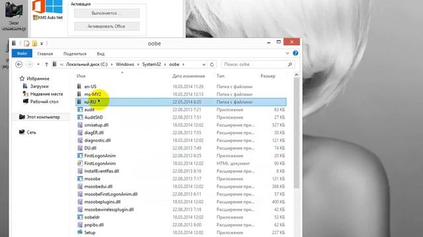Open Недавние места in the navigation pane

point(46,94)
